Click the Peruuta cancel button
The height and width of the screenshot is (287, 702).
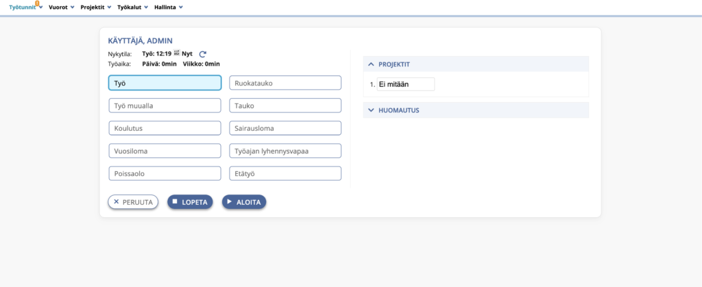click(x=133, y=202)
